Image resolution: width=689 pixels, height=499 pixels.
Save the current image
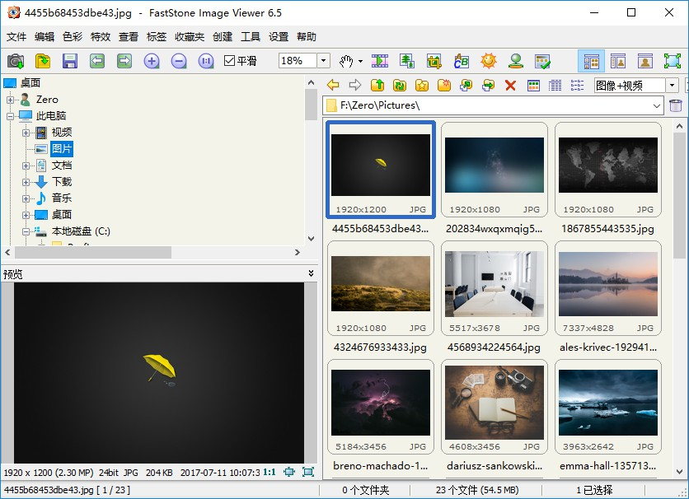[71, 61]
